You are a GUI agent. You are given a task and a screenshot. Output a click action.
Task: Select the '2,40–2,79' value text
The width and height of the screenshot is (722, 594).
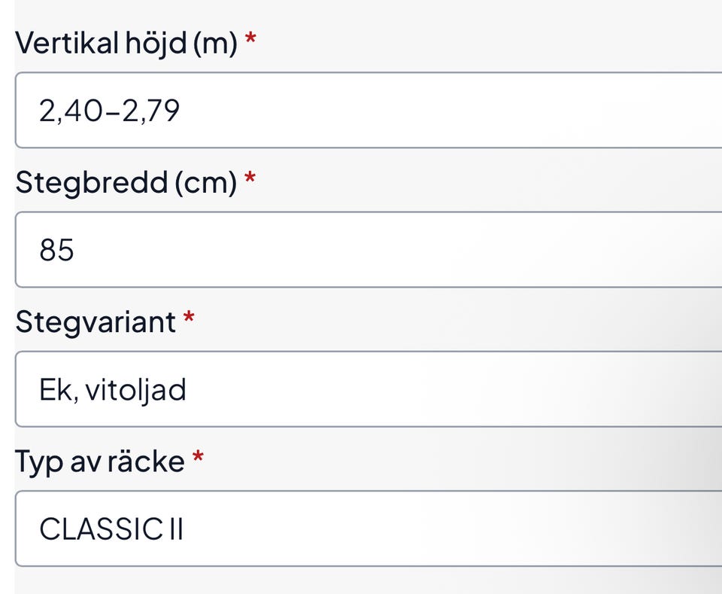[x=110, y=111]
